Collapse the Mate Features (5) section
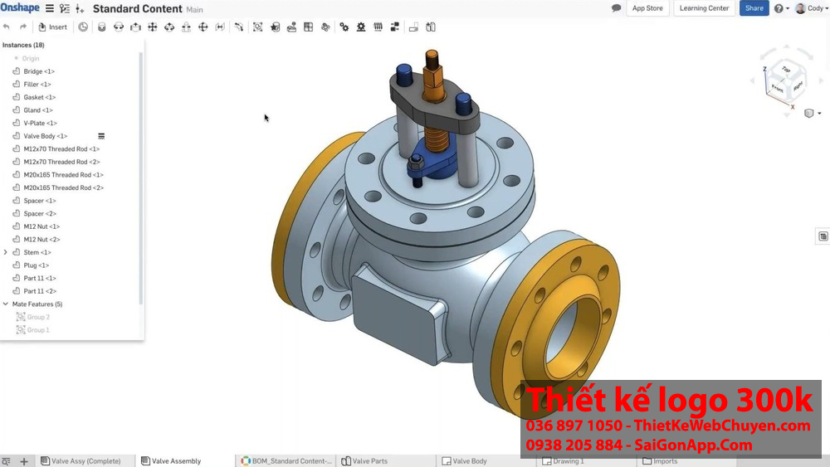The image size is (830, 467). click(6, 304)
